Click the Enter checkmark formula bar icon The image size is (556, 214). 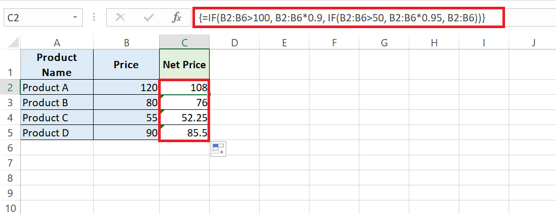click(x=148, y=17)
